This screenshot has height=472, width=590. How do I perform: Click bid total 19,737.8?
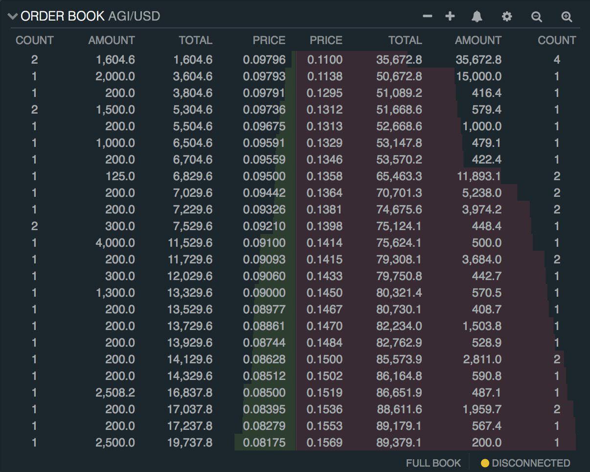tap(190, 443)
